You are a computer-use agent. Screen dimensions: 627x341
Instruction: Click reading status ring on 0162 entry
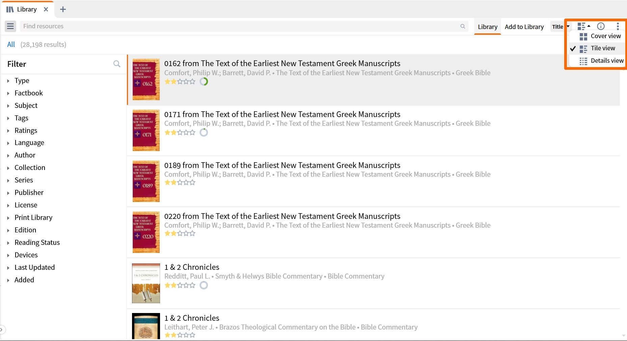[204, 82]
